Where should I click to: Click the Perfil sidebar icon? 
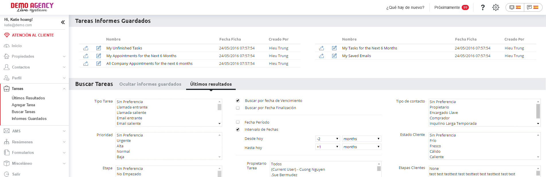(x=7, y=78)
